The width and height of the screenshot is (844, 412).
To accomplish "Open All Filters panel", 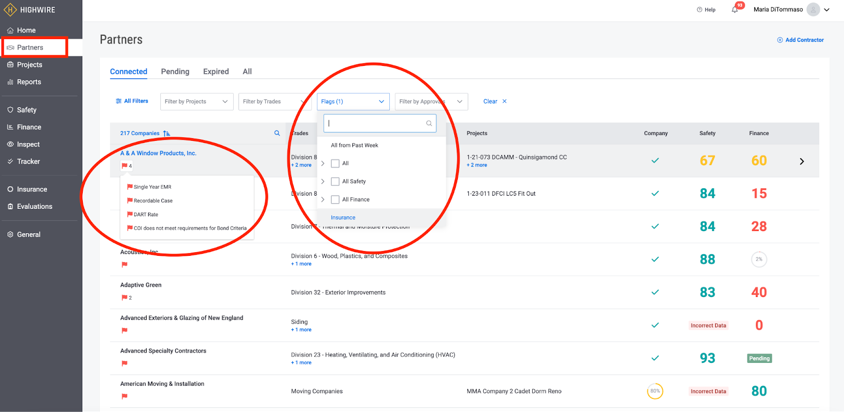I will [x=132, y=101].
